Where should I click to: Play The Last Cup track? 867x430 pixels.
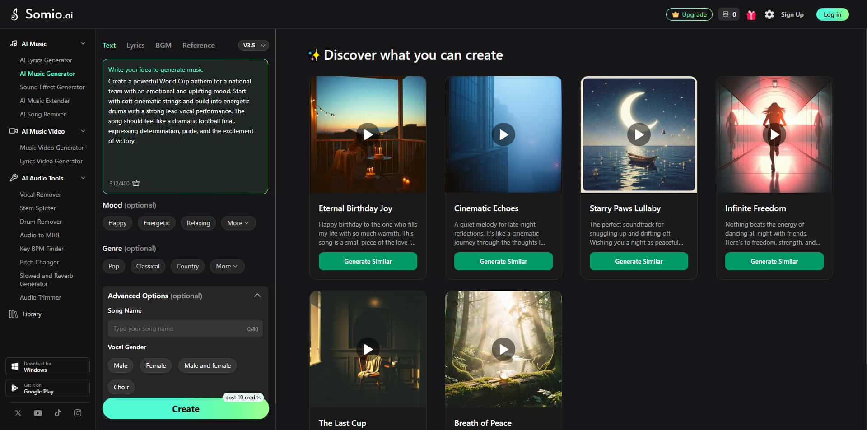click(368, 349)
